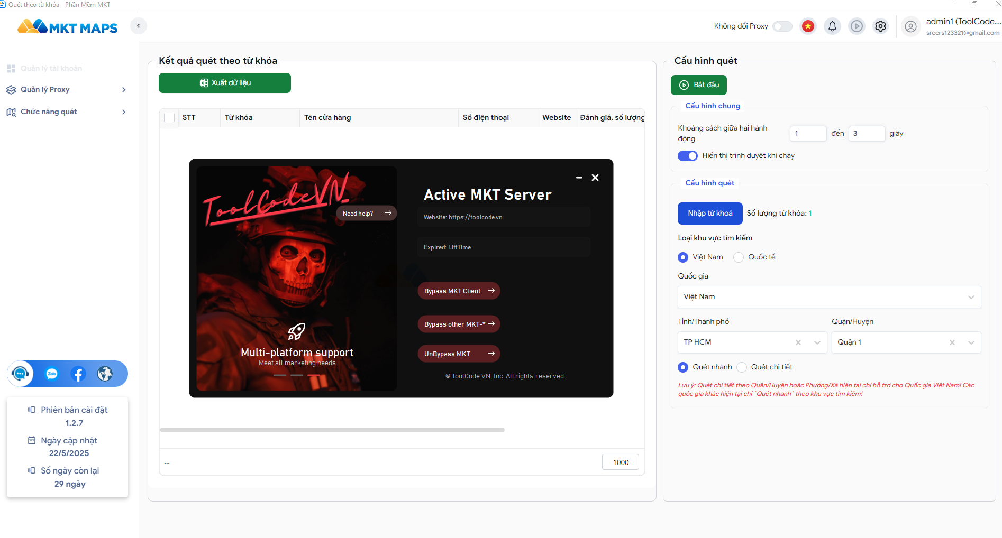Open the Quốc gia dropdown
The height and width of the screenshot is (538, 1002).
pyautogui.click(x=829, y=297)
